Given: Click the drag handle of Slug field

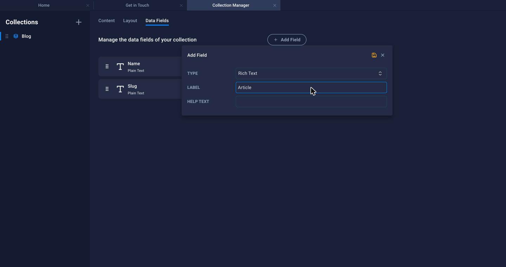Looking at the screenshot, I should click(x=107, y=89).
